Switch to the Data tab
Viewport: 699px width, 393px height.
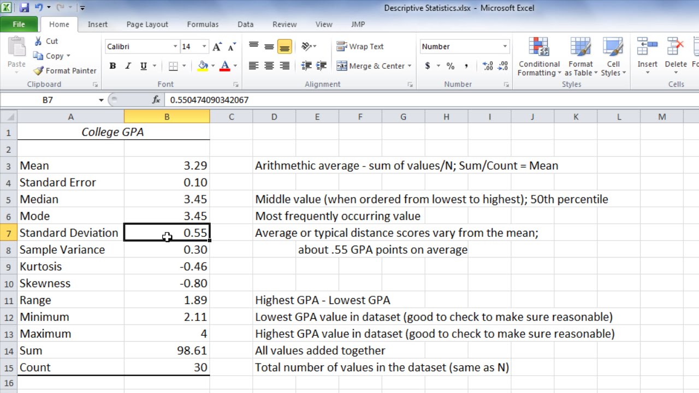[x=245, y=24]
